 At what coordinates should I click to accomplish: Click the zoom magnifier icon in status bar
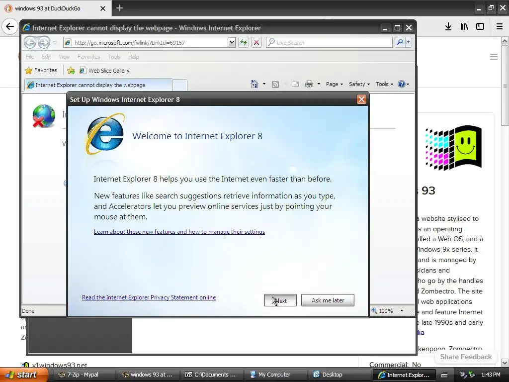pos(374,310)
